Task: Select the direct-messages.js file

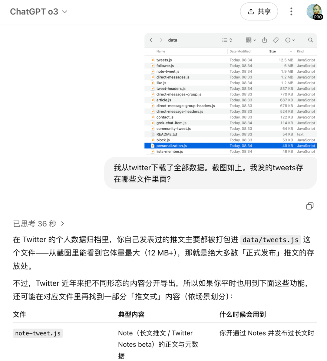Action: click(x=231, y=77)
